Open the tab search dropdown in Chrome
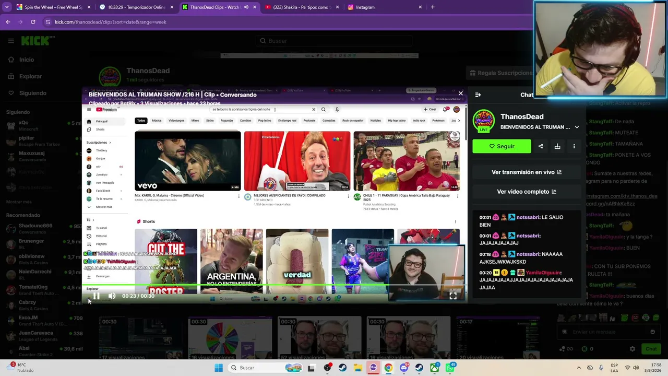Viewport: 668px width, 376px height. coord(7,7)
